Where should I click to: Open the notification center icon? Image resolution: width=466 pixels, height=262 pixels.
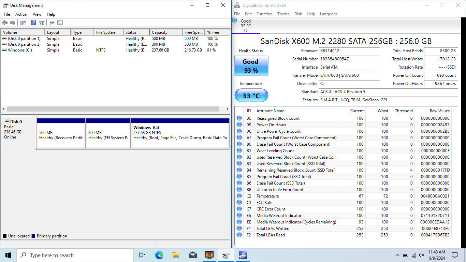pyautogui.click(x=455, y=255)
